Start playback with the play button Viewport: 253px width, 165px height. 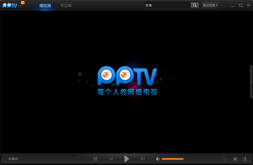coord(126,159)
